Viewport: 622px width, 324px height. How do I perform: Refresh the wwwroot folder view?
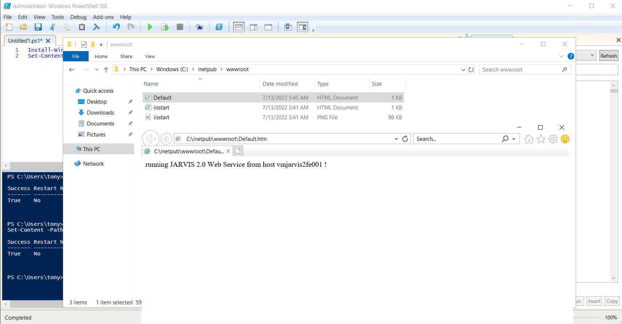471,70
